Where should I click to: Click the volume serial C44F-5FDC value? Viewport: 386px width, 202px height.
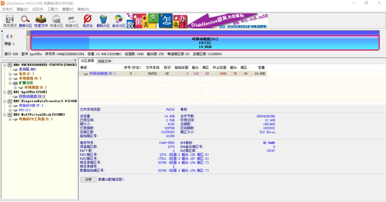coord(167,143)
